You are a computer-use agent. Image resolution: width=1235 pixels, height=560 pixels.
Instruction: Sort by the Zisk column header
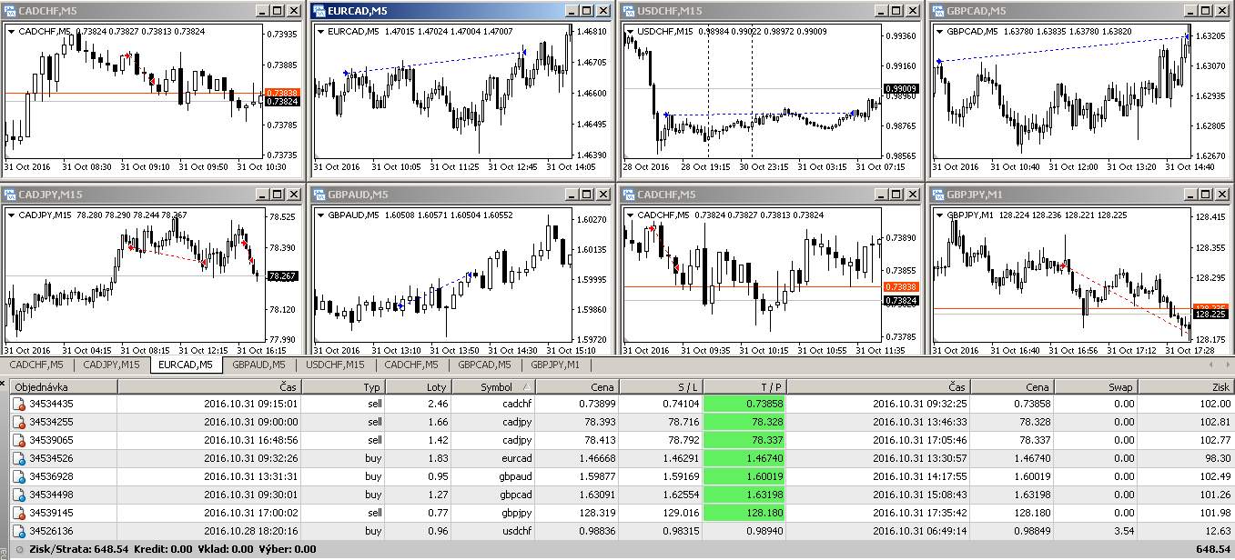click(1187, 386)
